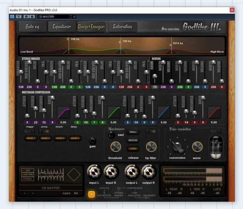
Task: Click the red compression curve display
Action: tap(214, 112)
